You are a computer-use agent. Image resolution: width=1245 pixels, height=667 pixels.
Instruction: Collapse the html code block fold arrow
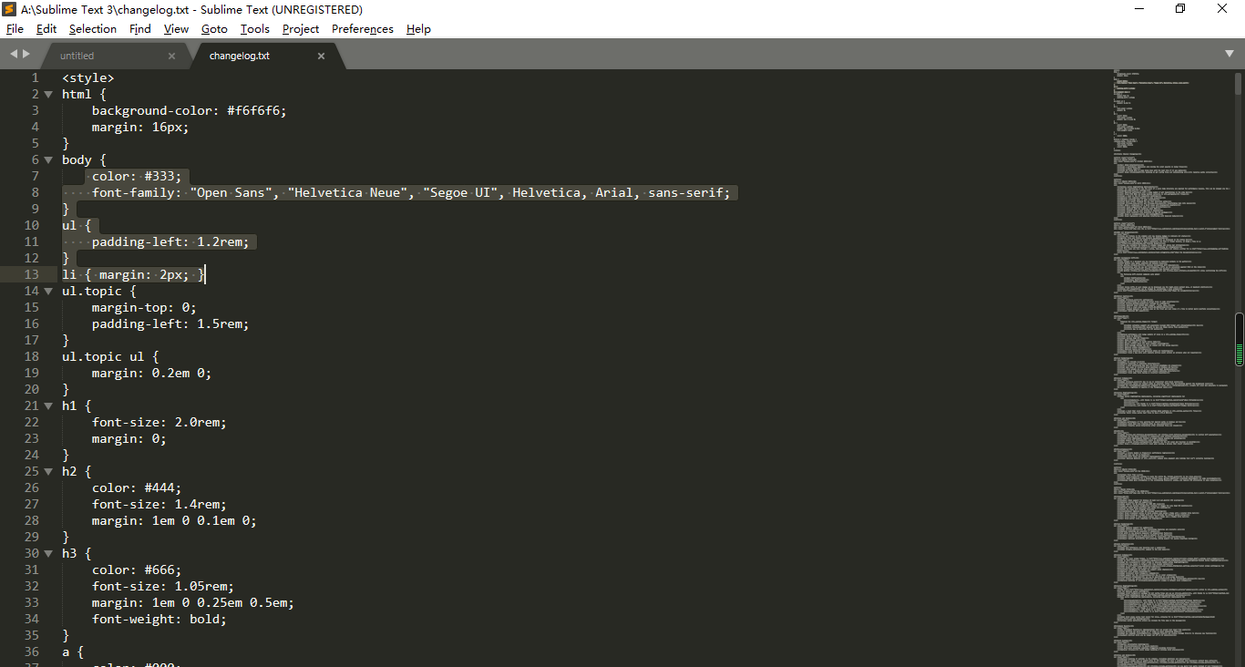coord(47,94)
